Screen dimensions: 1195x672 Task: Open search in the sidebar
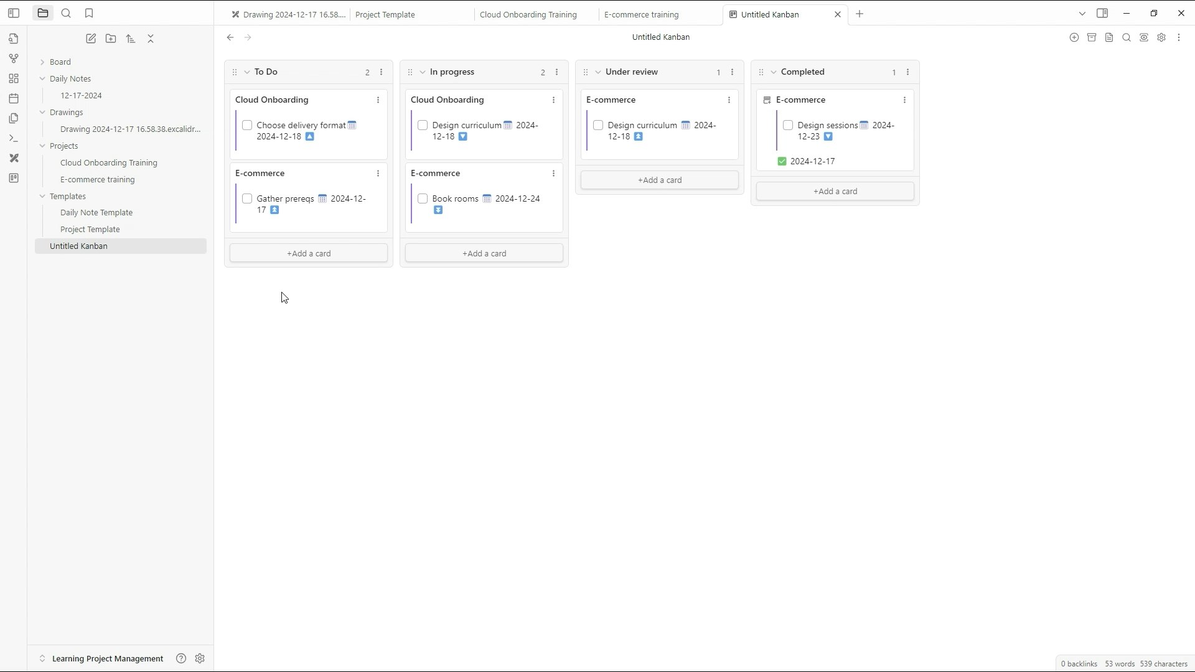click(x=66, y=13)
